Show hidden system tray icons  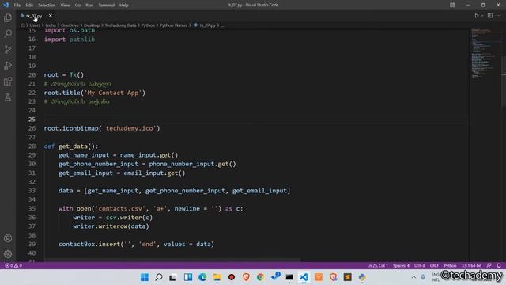413,277
